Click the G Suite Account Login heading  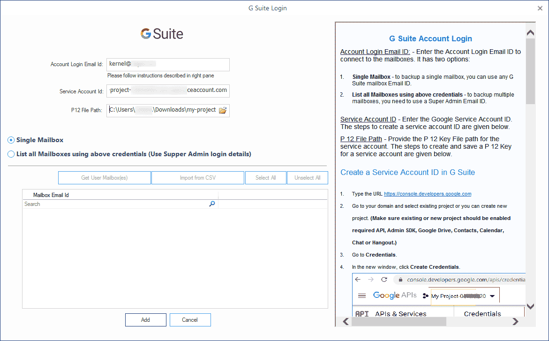pos(431,38)
